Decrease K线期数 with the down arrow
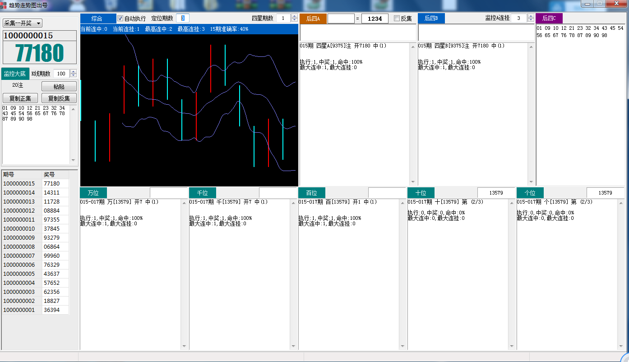This screenshot has height=362, width=629. click(x=74, y=76)
